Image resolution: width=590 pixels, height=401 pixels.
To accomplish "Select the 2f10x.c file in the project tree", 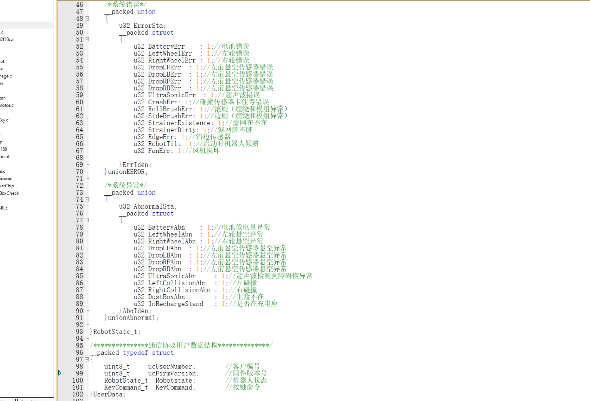I will [7, 39].
